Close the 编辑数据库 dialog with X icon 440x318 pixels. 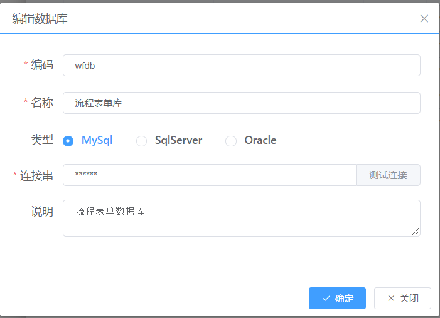pos(424,19)
